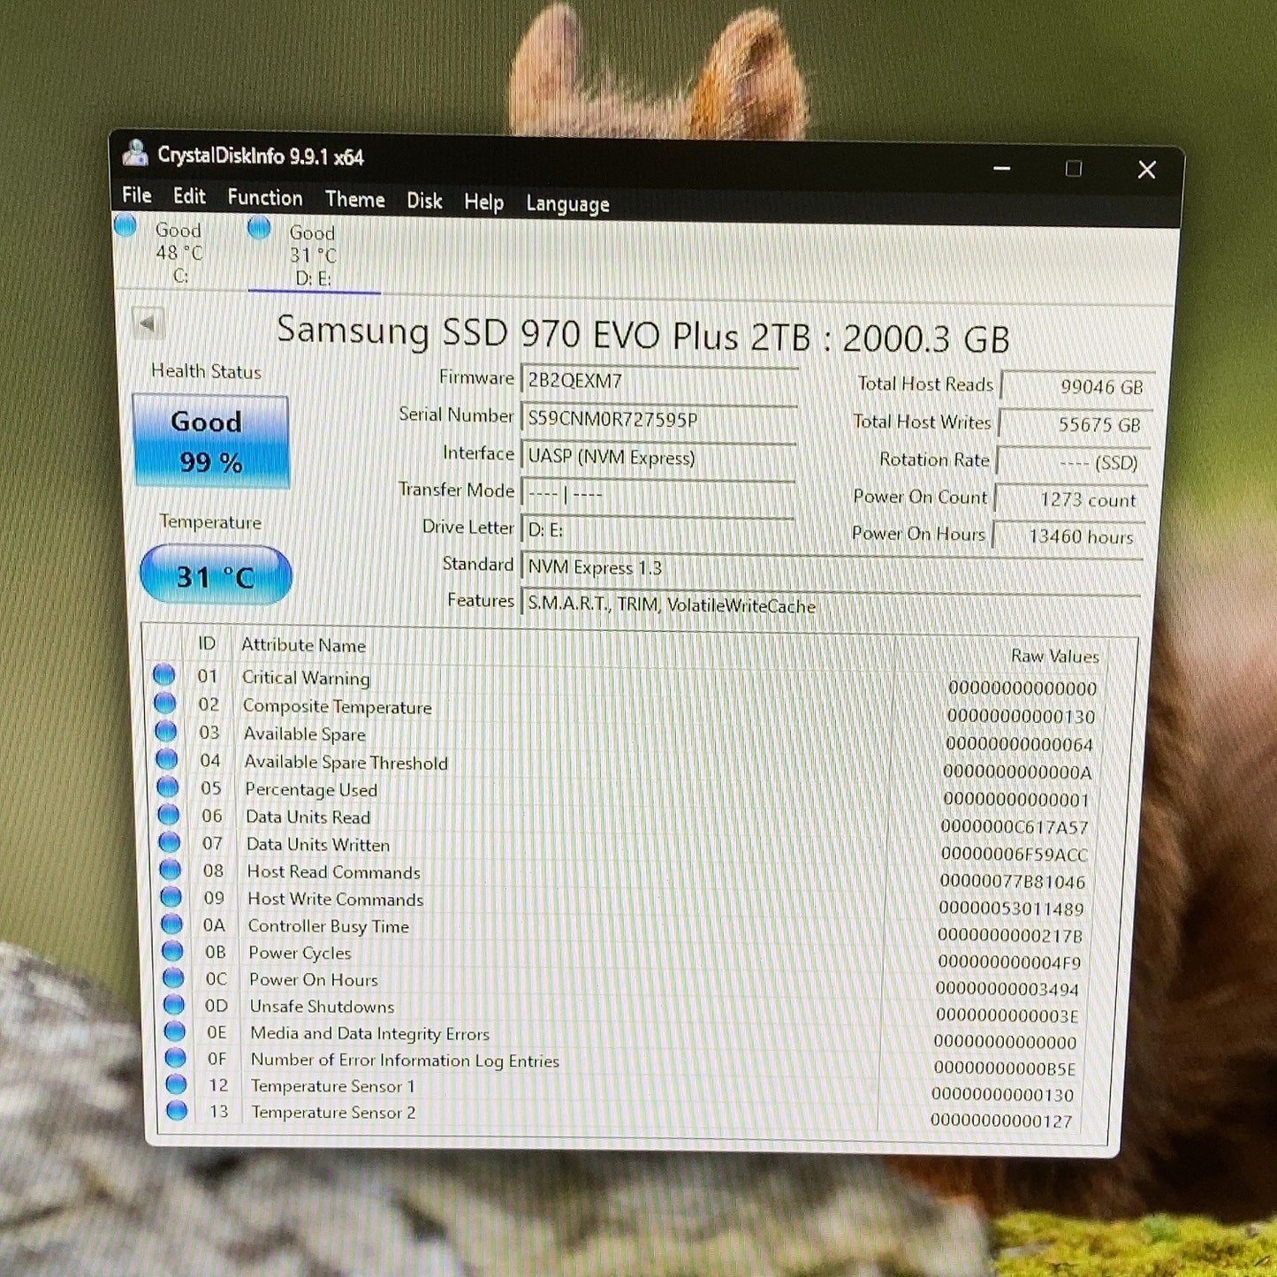Open the Theme menu
This screenshot has height=1277, width=1277.
354,200
